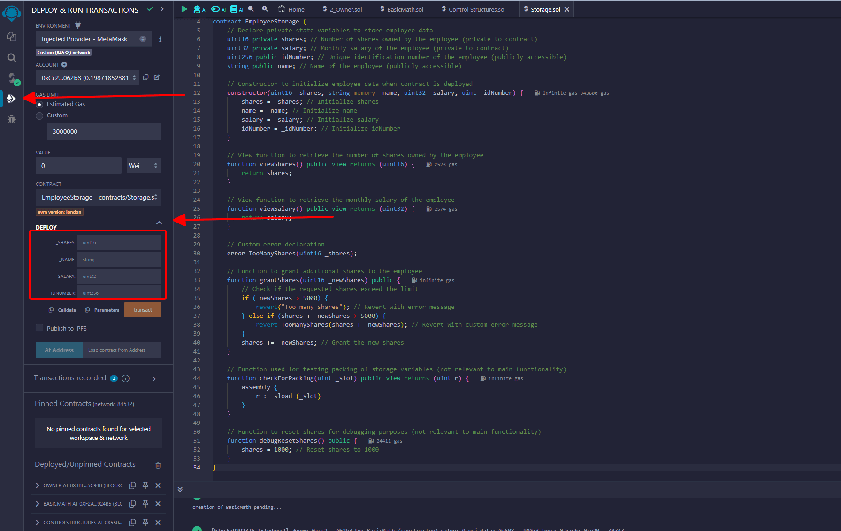Viewport: 841px width, 531px height.
Task: Select the Deploy & Run sidebar icon
Action: coord(12,99)
